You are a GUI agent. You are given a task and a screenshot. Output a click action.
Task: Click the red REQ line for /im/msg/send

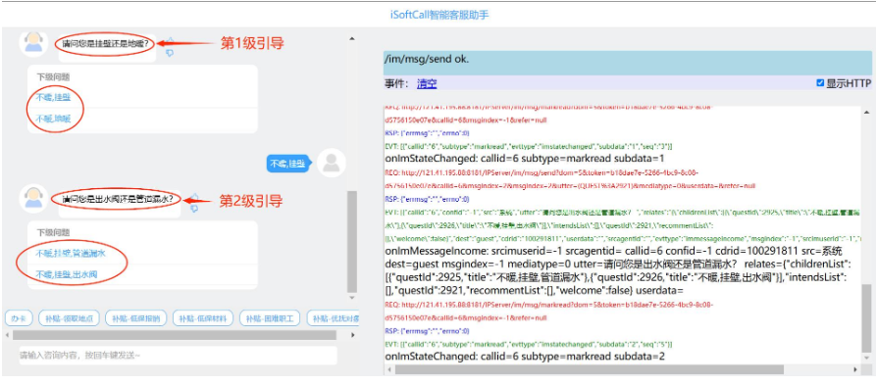coord(571,179)
